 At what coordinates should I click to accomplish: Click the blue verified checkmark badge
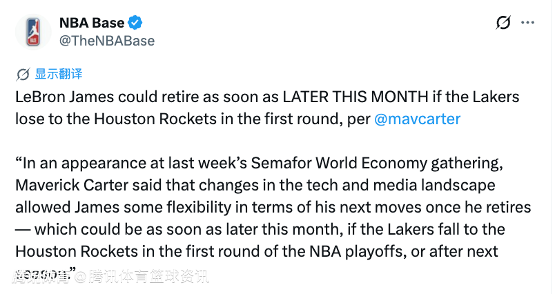136,23
